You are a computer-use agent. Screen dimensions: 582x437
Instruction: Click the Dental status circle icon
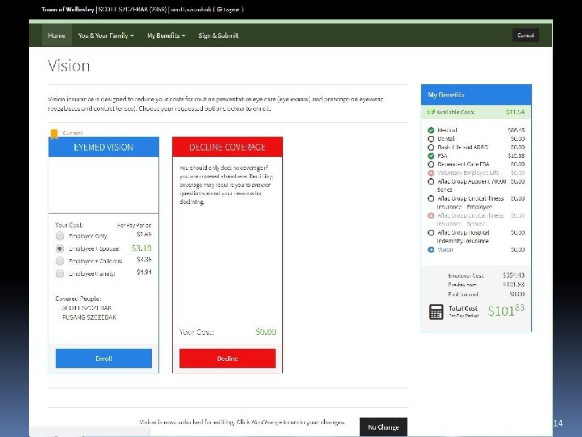(431, 138)
